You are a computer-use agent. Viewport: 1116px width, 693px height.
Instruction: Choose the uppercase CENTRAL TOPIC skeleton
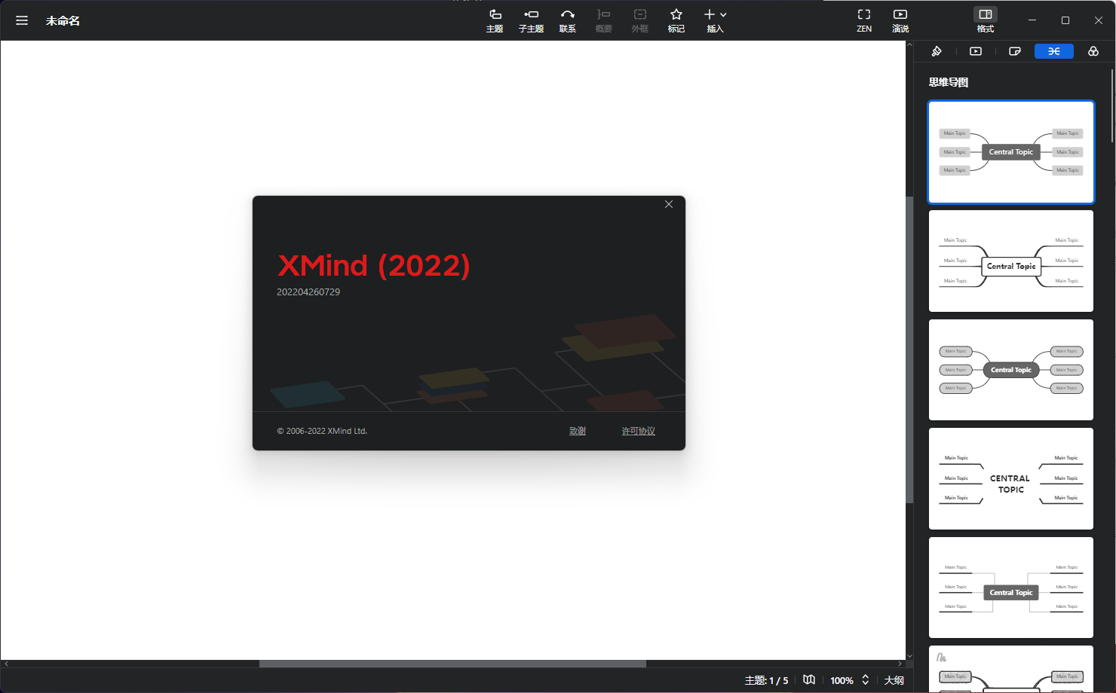(1011, 478)
